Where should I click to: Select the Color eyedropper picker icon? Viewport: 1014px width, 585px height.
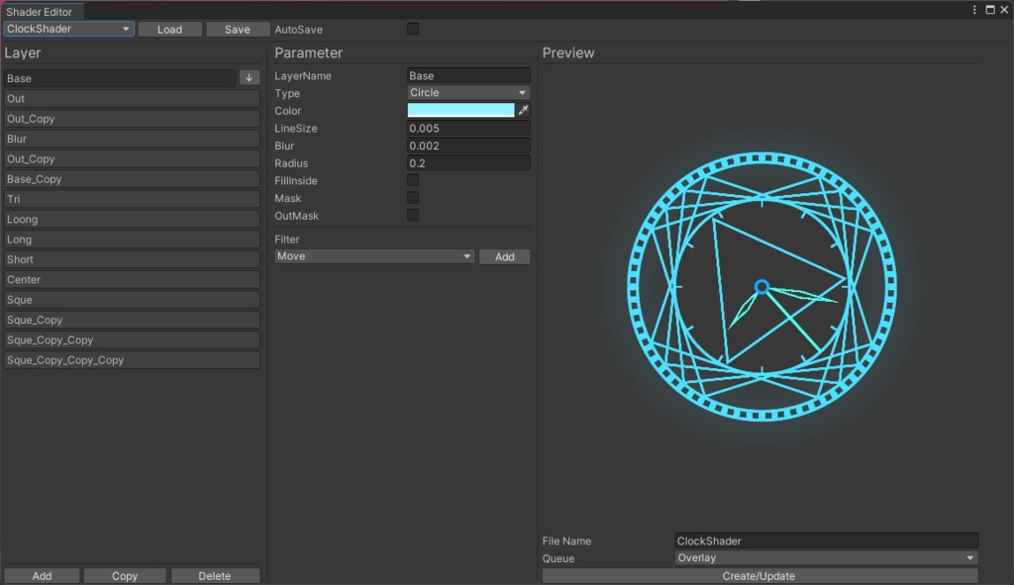tap(522, 110)
